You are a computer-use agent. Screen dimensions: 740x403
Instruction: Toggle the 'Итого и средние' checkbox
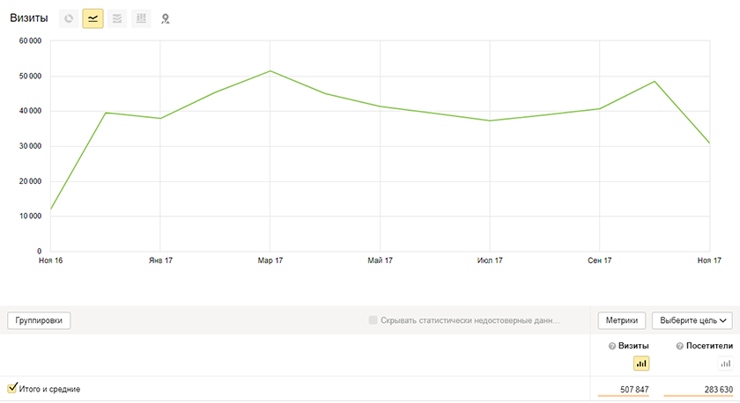(x=12, y=388)
